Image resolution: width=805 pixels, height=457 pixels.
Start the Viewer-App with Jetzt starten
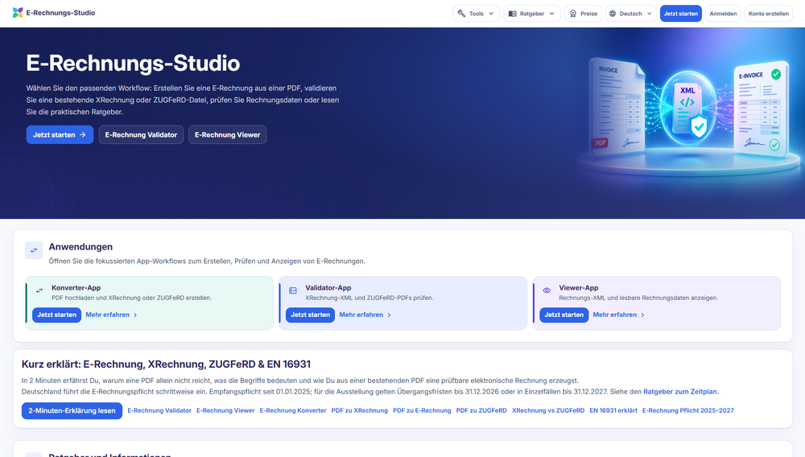tap(563, 315)
